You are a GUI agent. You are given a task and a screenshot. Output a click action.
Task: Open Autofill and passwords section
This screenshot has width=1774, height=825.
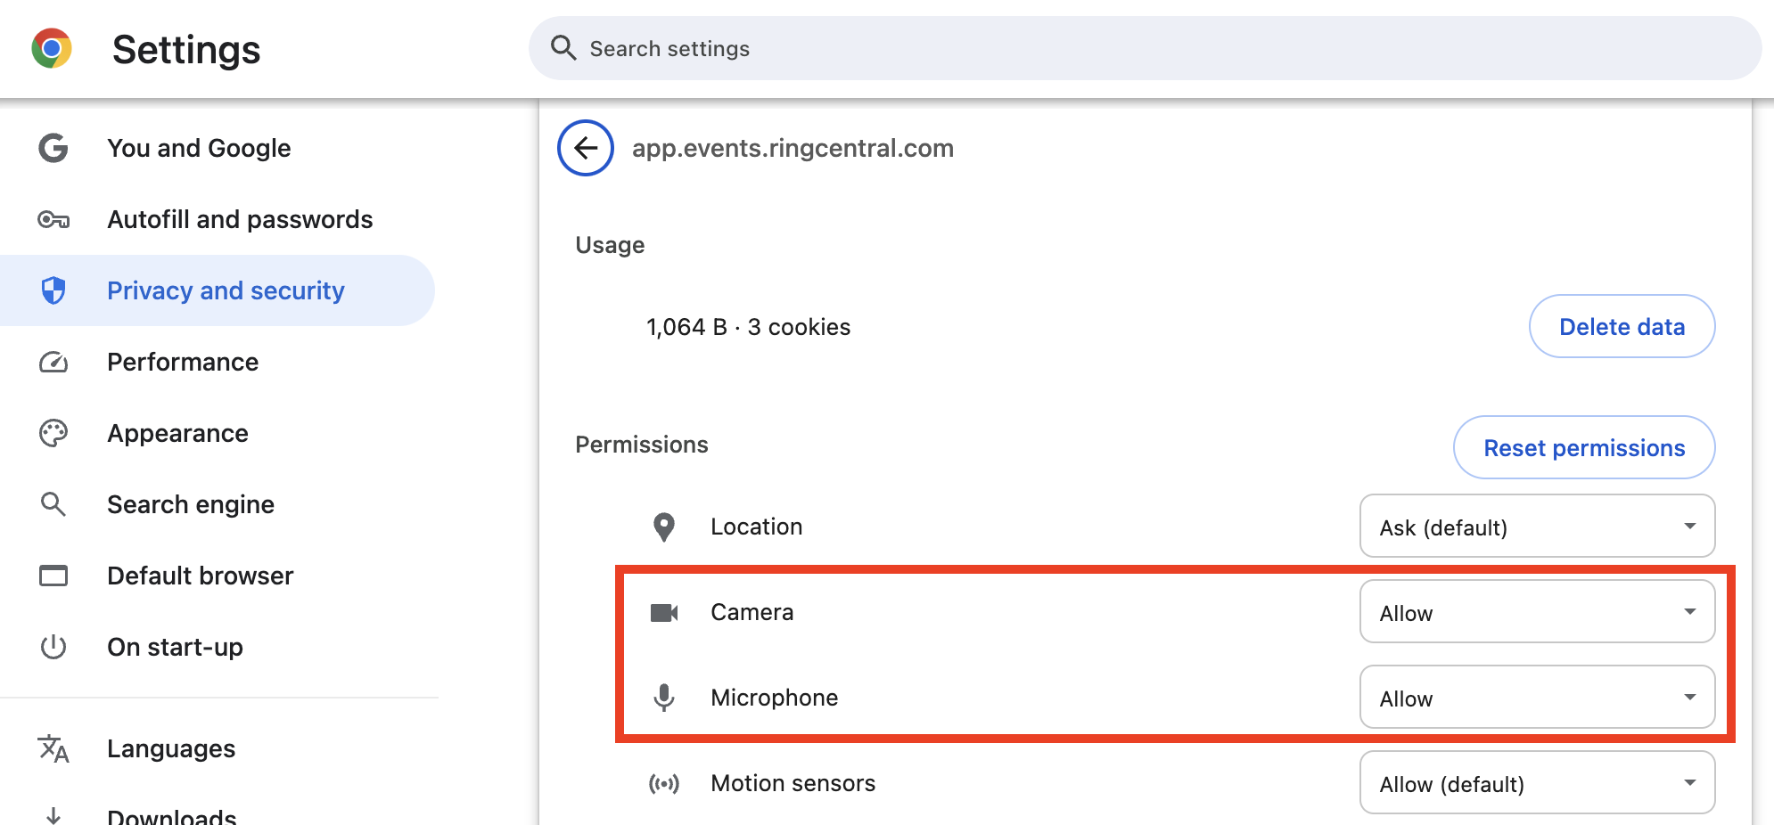tap(218, 219)
